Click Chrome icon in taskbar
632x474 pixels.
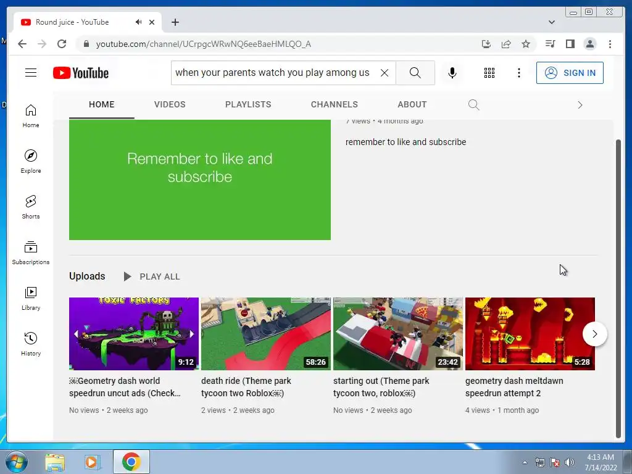pos(131,462)
